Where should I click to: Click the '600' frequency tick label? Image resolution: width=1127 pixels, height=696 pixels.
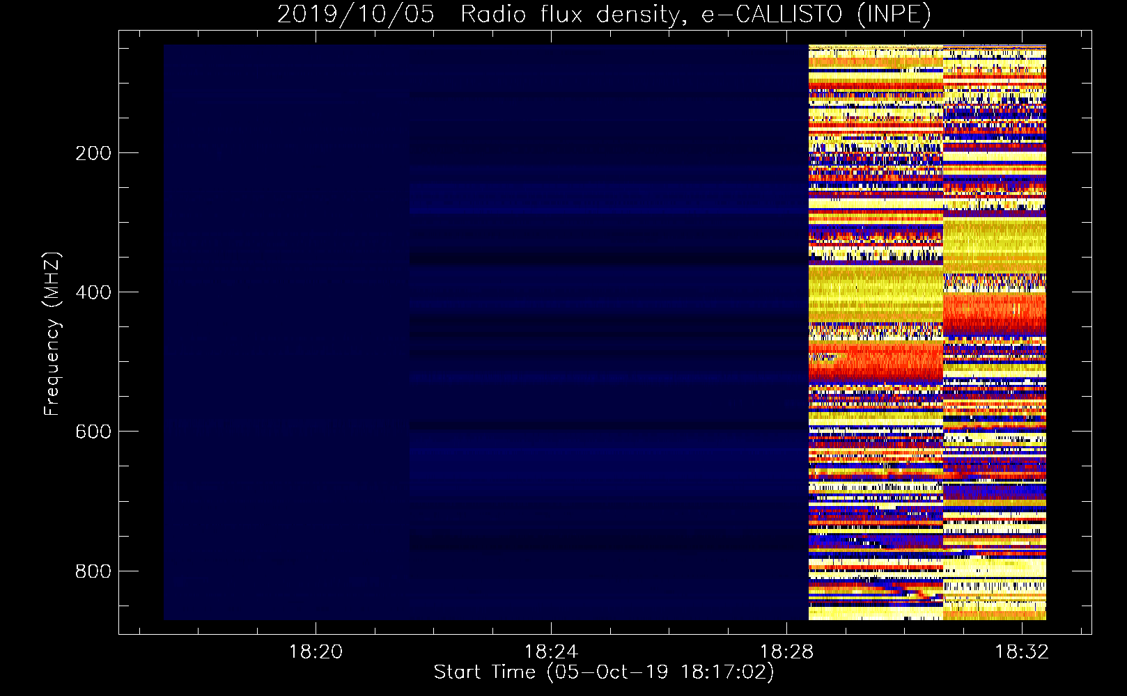coord(93,432)
